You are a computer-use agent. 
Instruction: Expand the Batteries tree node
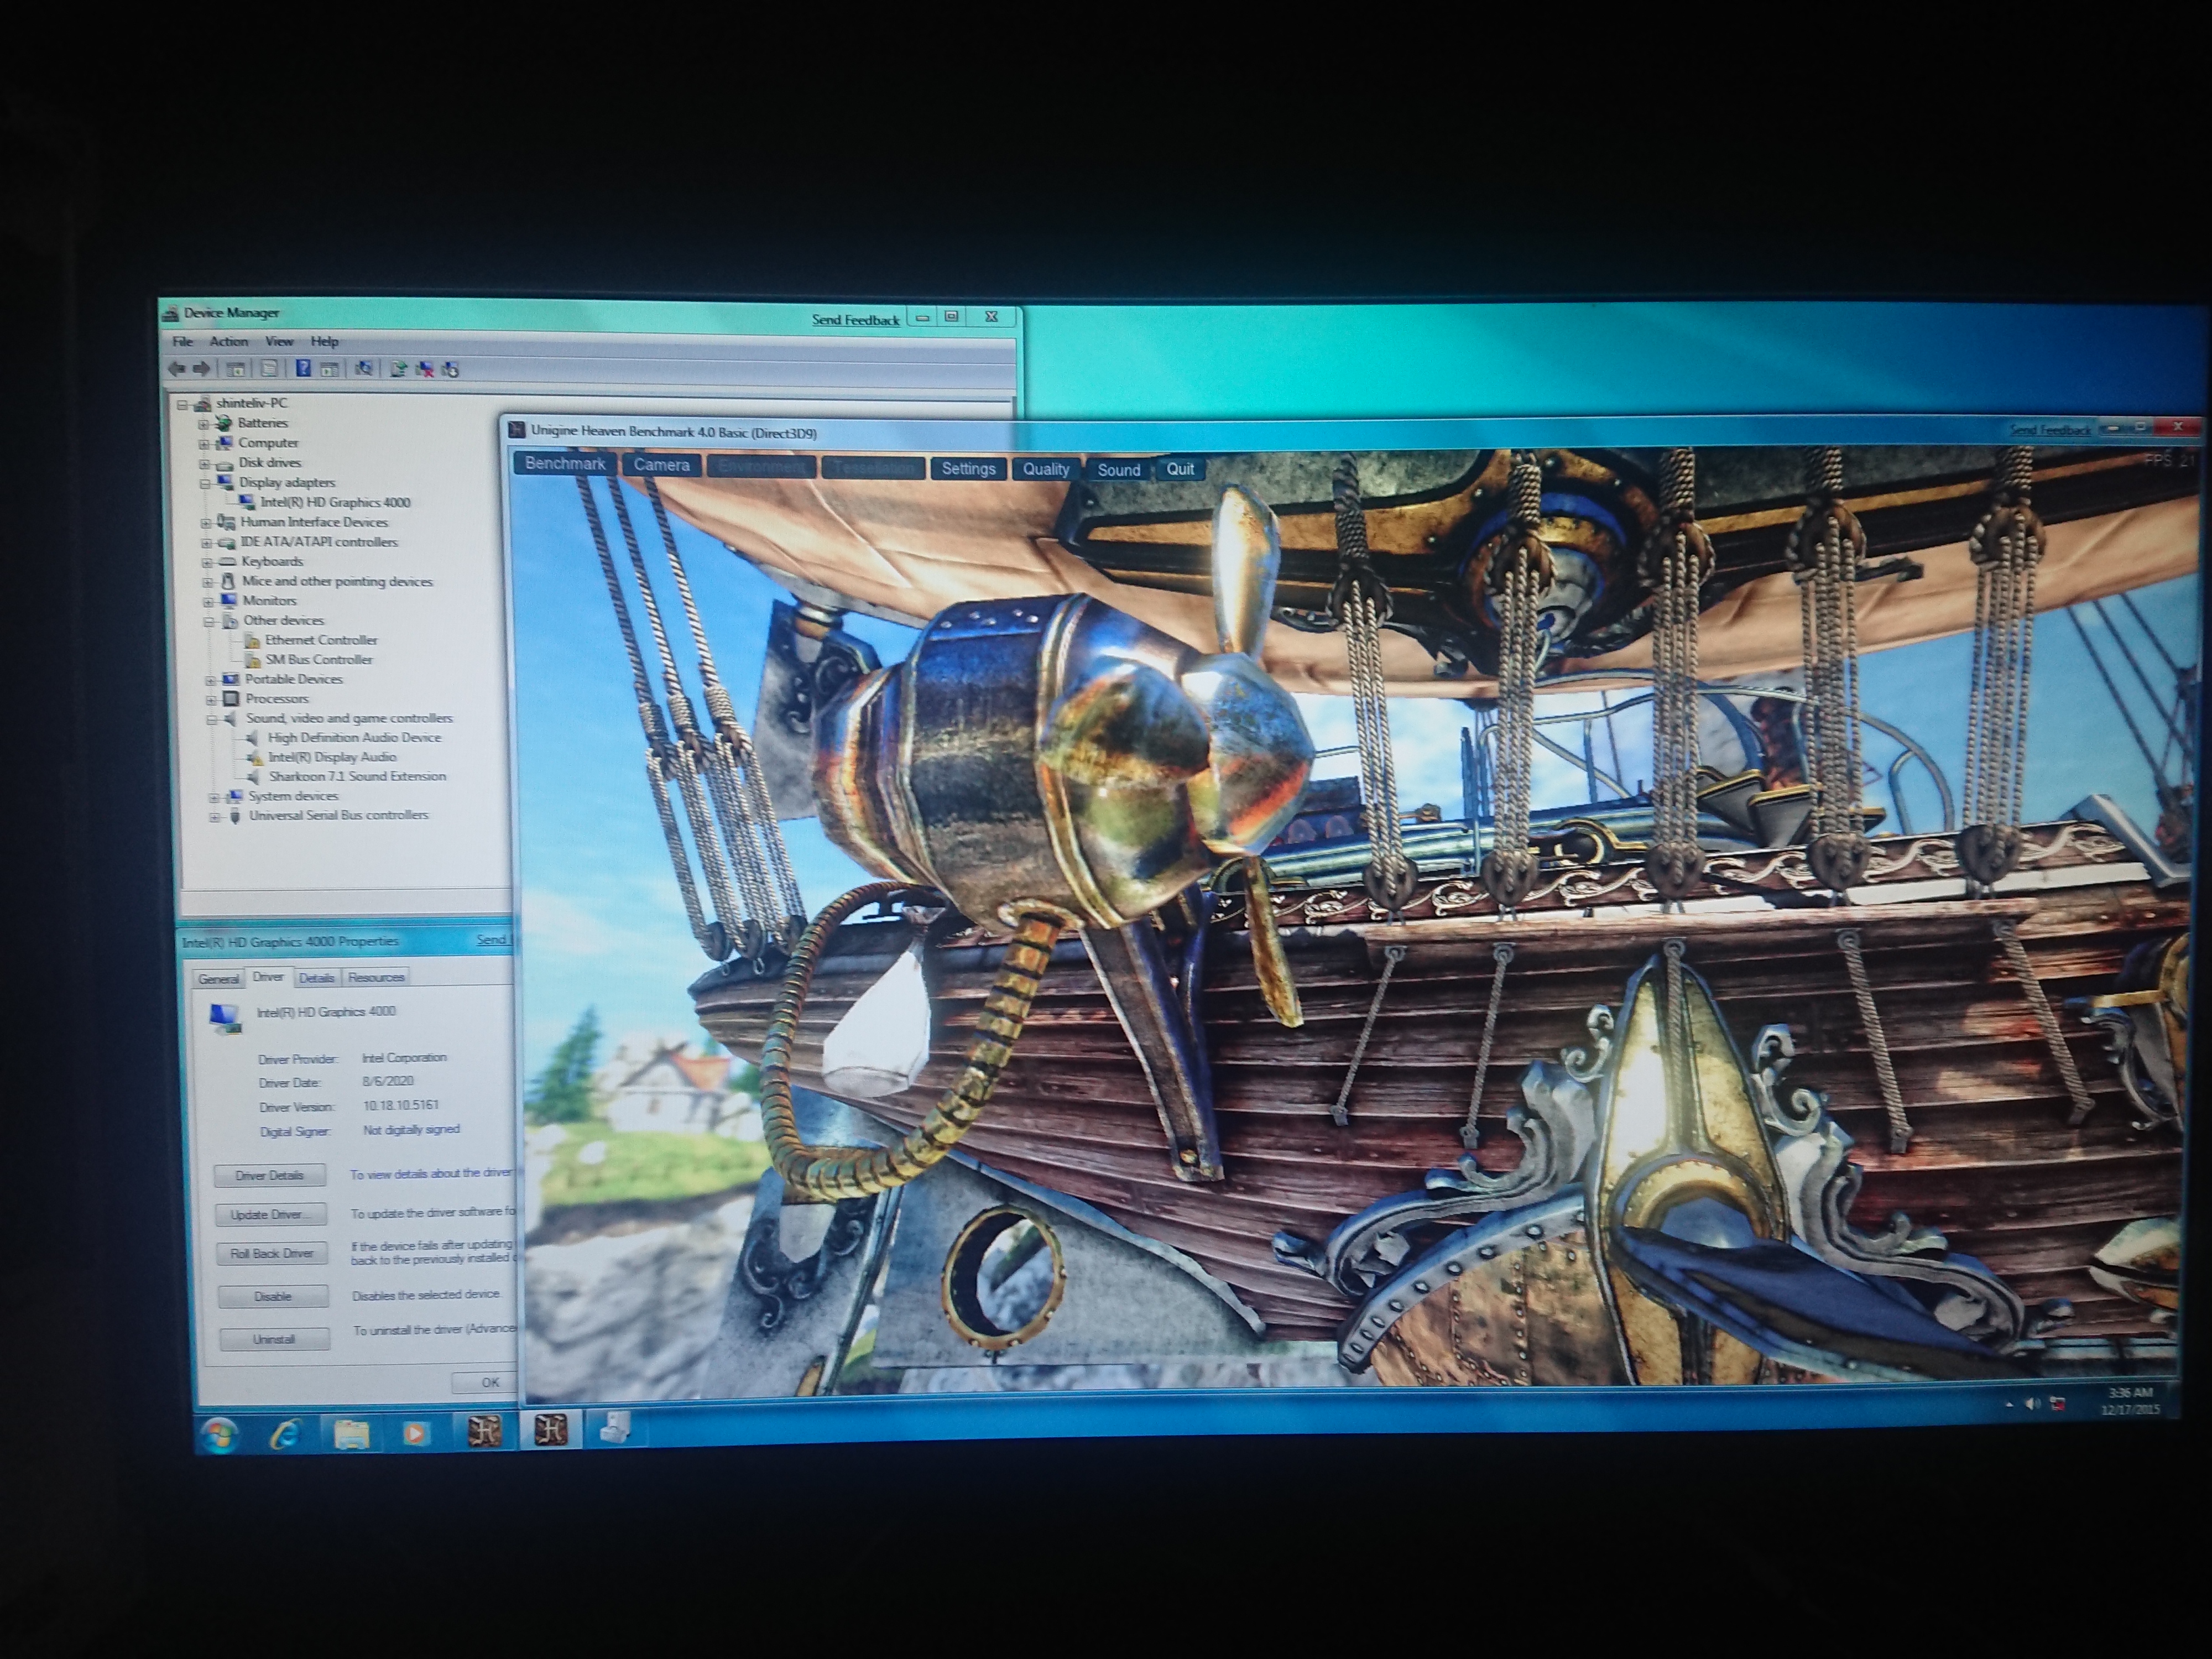[203, 424]
